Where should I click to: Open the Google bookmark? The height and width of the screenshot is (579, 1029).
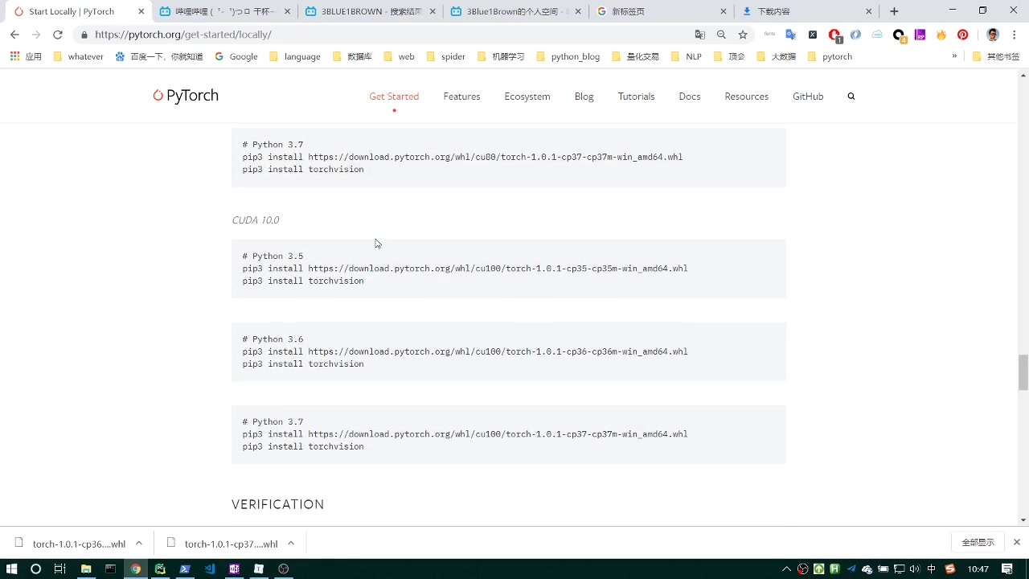tap(236, 56)
